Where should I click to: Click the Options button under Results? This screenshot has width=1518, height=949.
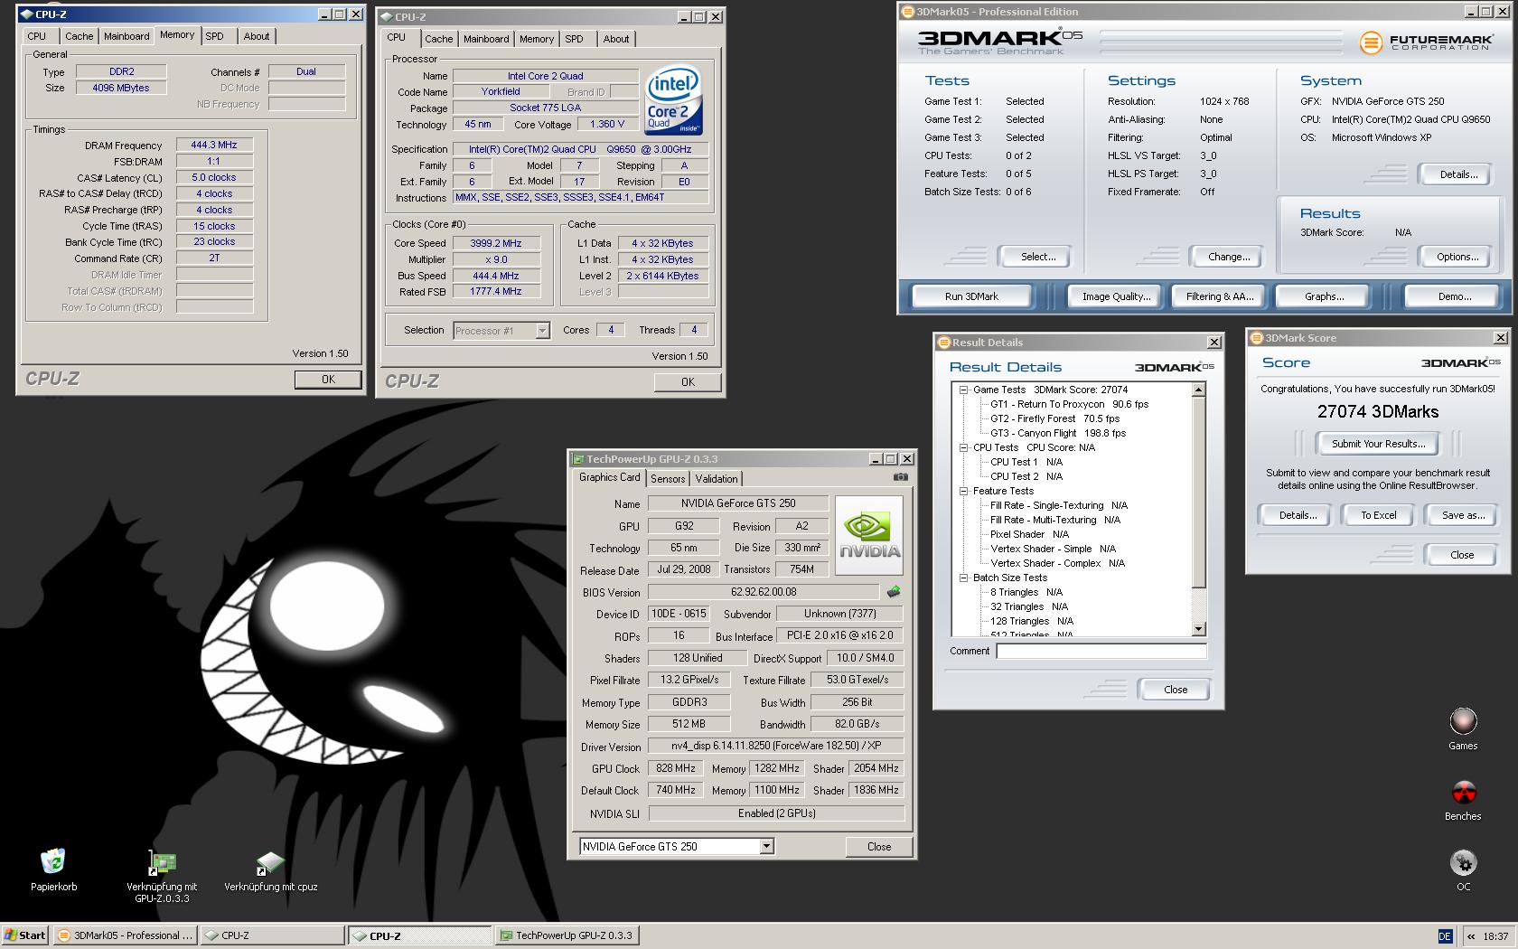pos(1457,257)
